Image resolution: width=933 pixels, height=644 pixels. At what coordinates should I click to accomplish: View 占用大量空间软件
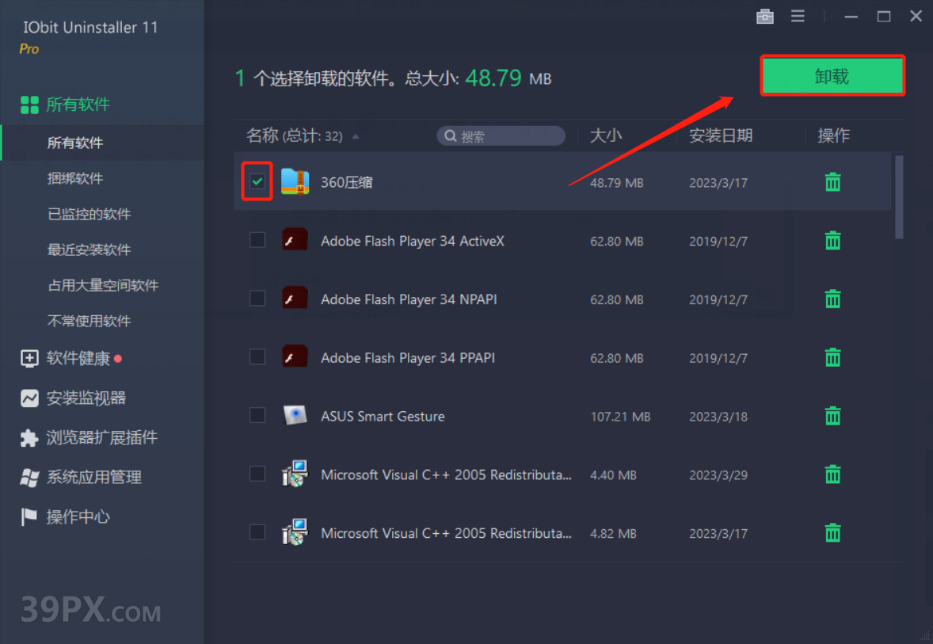pos(102,286)
